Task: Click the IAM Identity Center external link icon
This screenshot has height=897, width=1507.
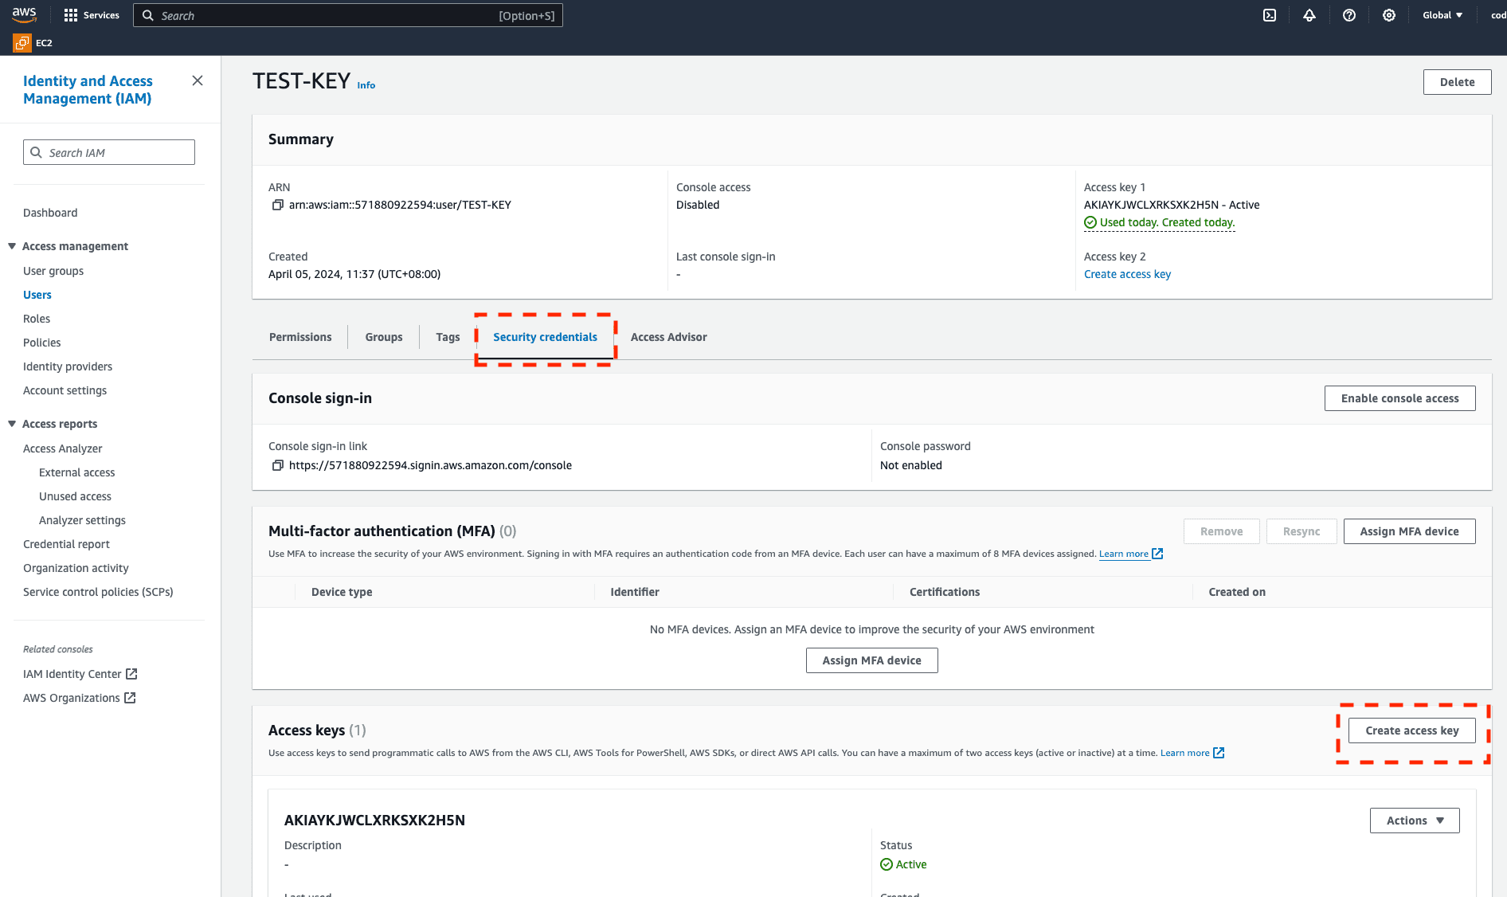Action: [132, 674]
